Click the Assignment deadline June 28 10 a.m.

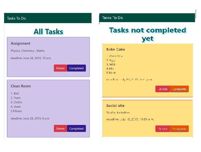[x=31, y=58]
